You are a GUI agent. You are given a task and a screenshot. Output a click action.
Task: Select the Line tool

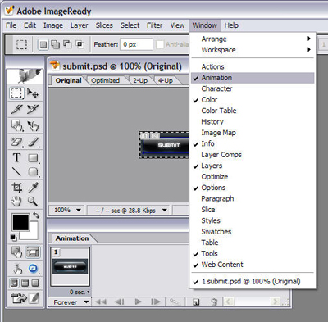(16, 172)
